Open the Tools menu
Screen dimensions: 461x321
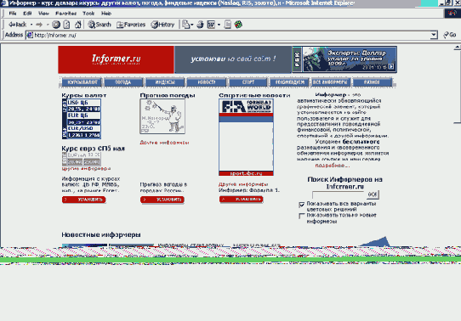pos(88,14)
